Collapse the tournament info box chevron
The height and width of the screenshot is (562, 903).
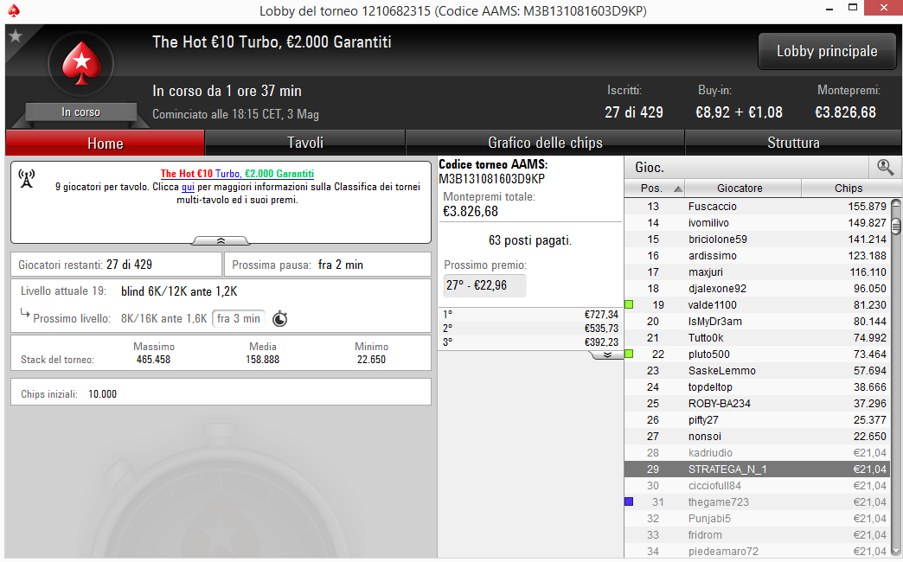point(221,240)
